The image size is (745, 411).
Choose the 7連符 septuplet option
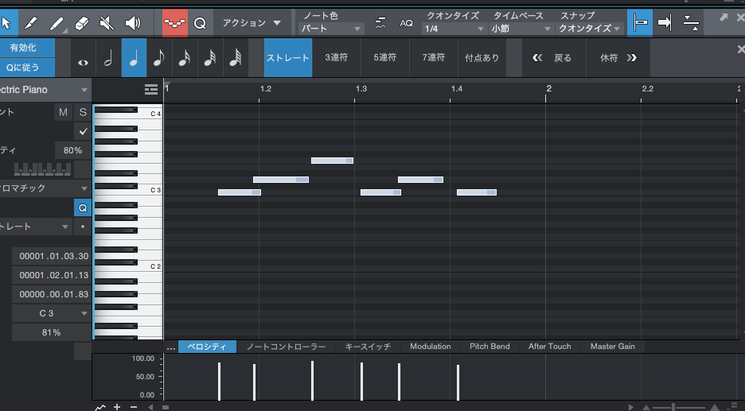[x=433, y=58]
